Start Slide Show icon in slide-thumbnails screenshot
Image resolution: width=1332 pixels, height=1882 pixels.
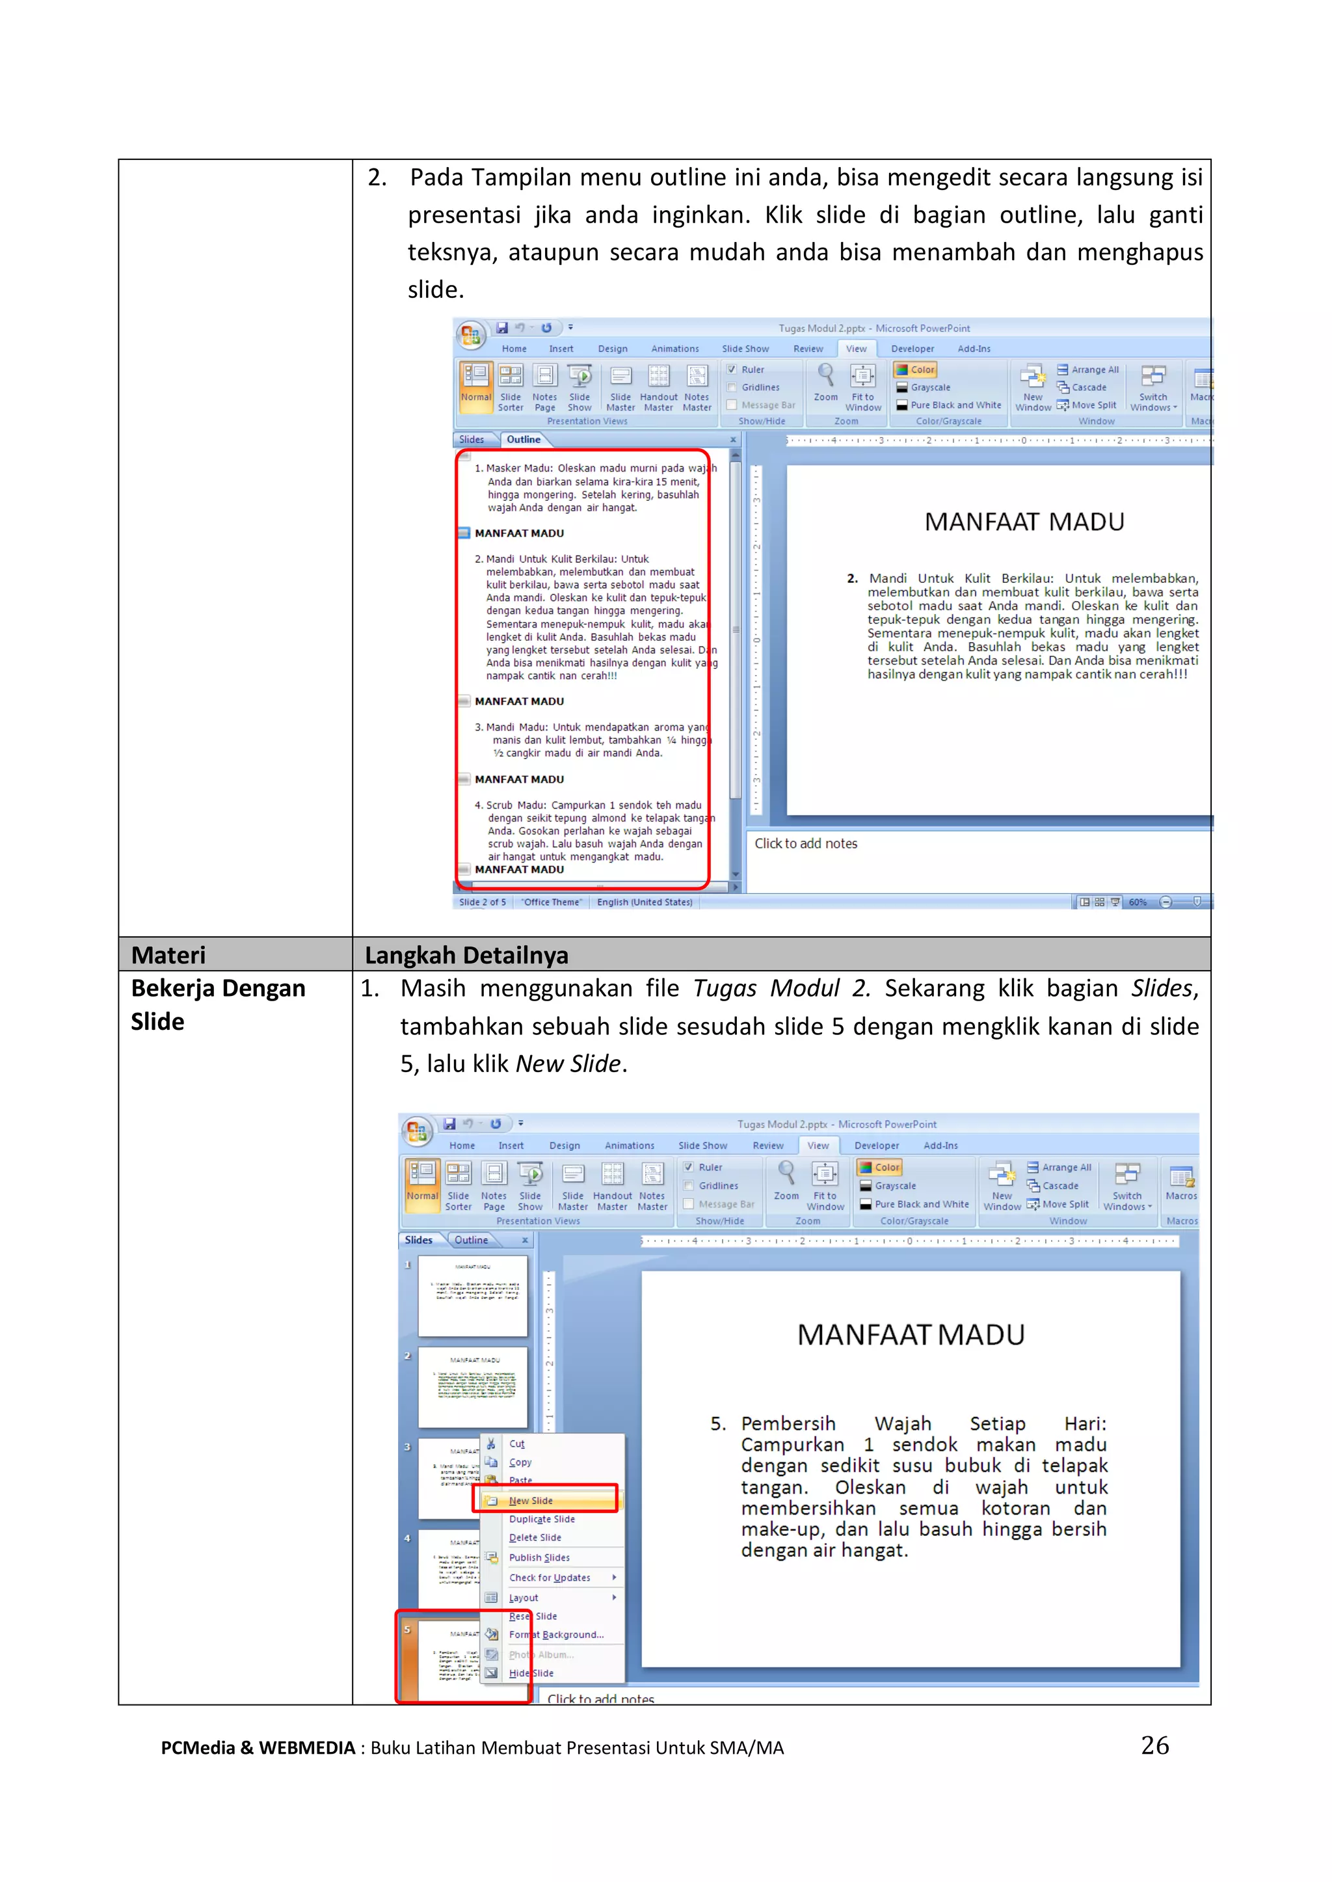click(530, 1185)
